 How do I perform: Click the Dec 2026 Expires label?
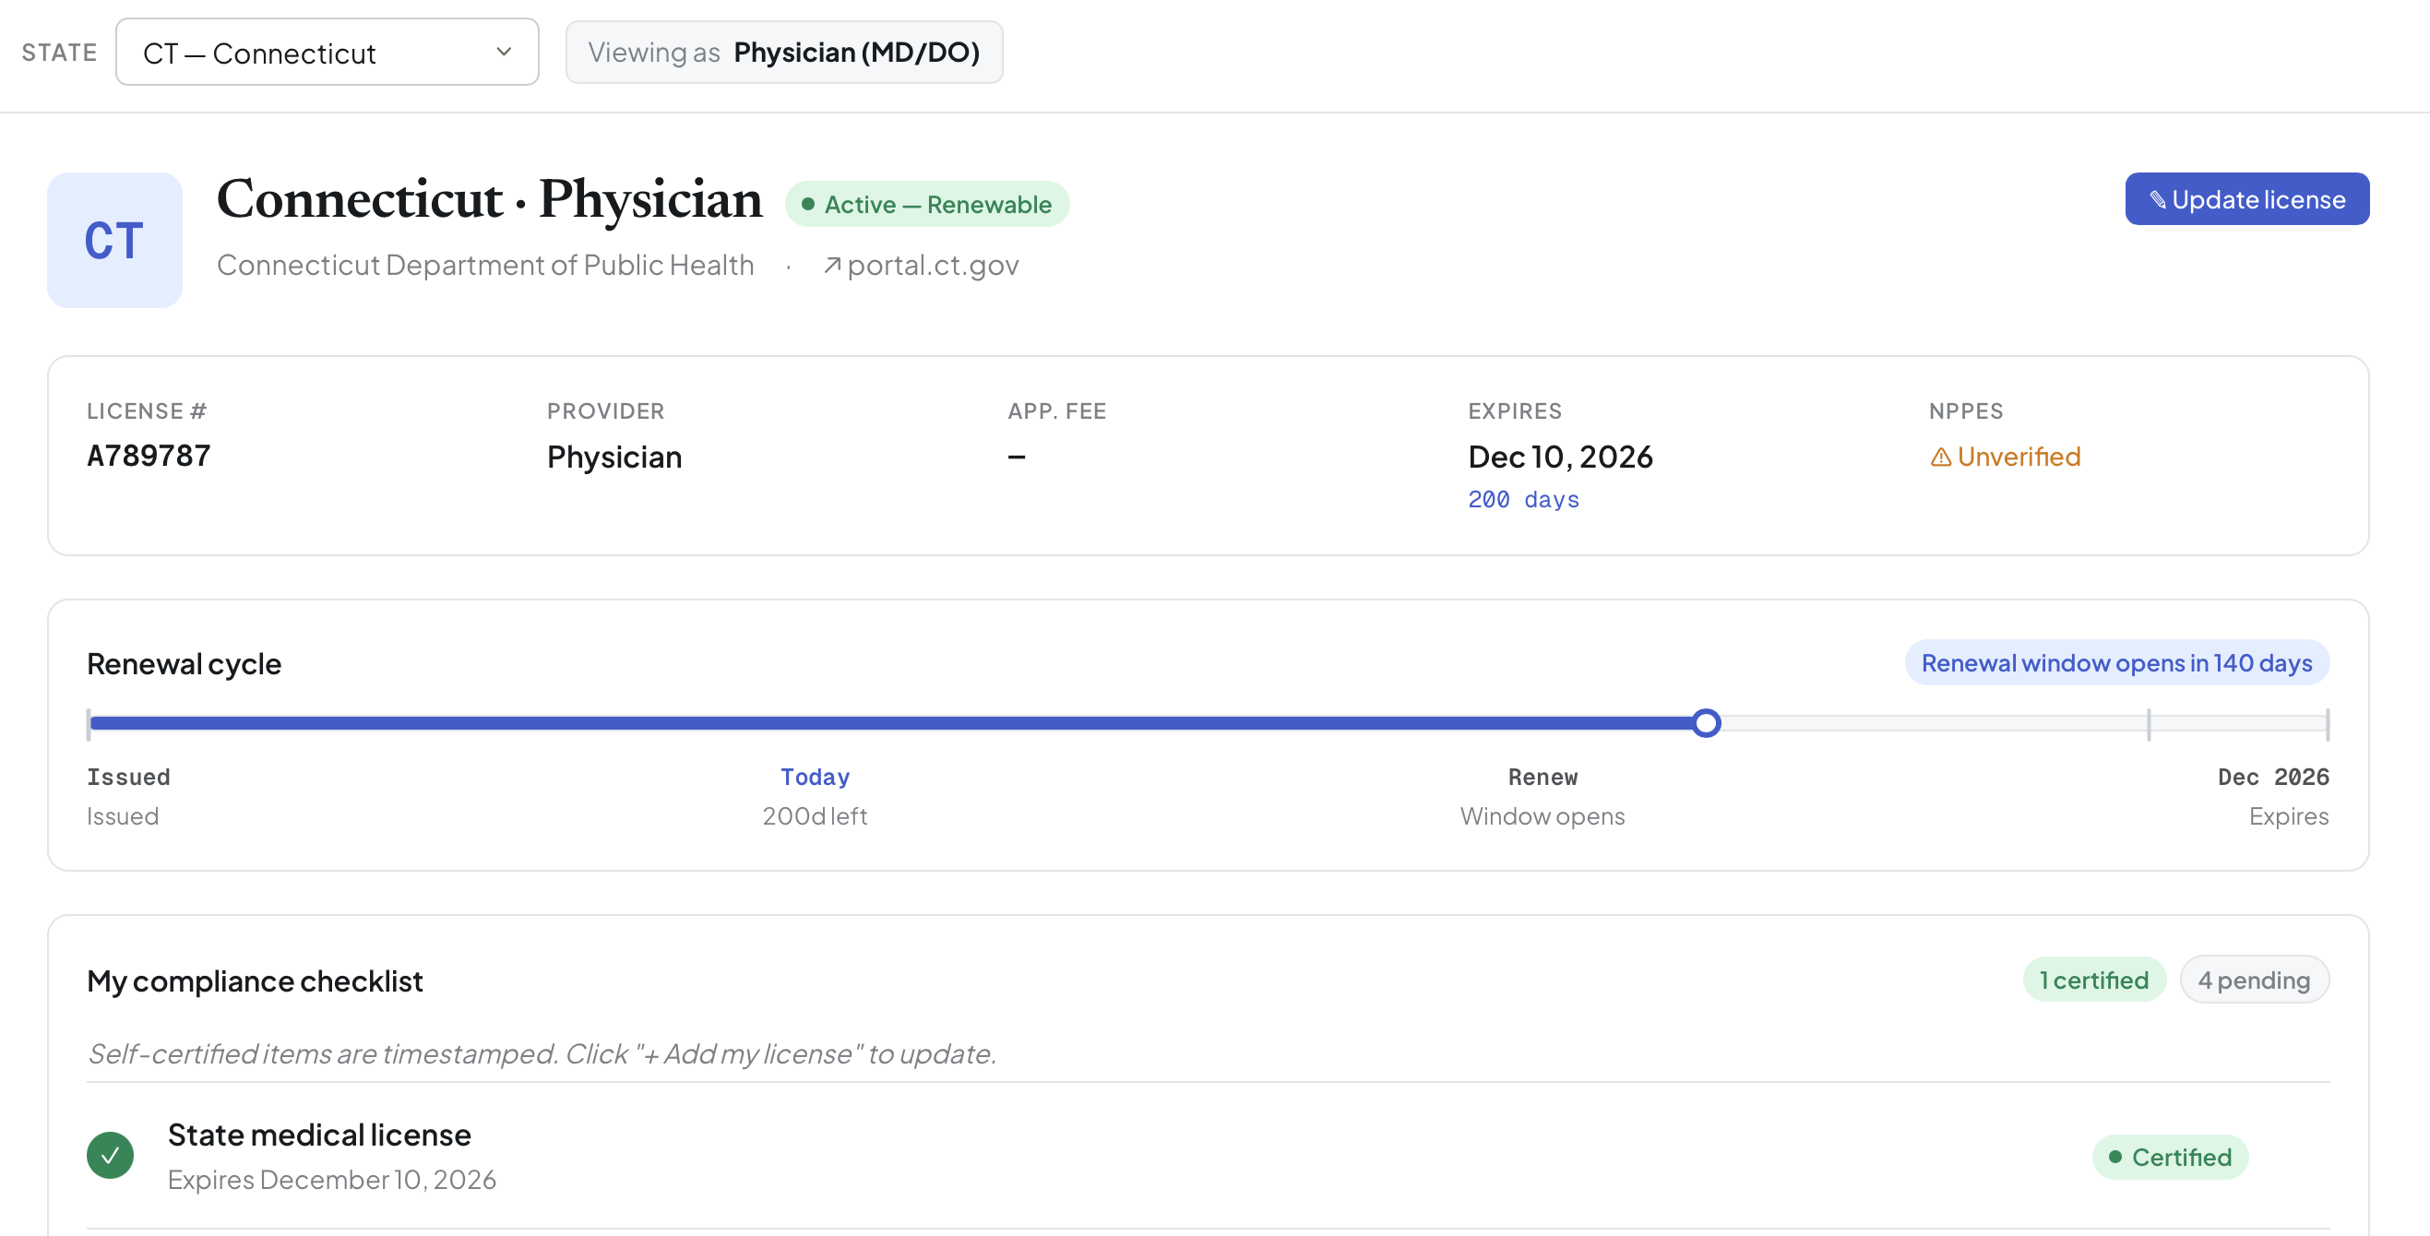[2272, 795]
